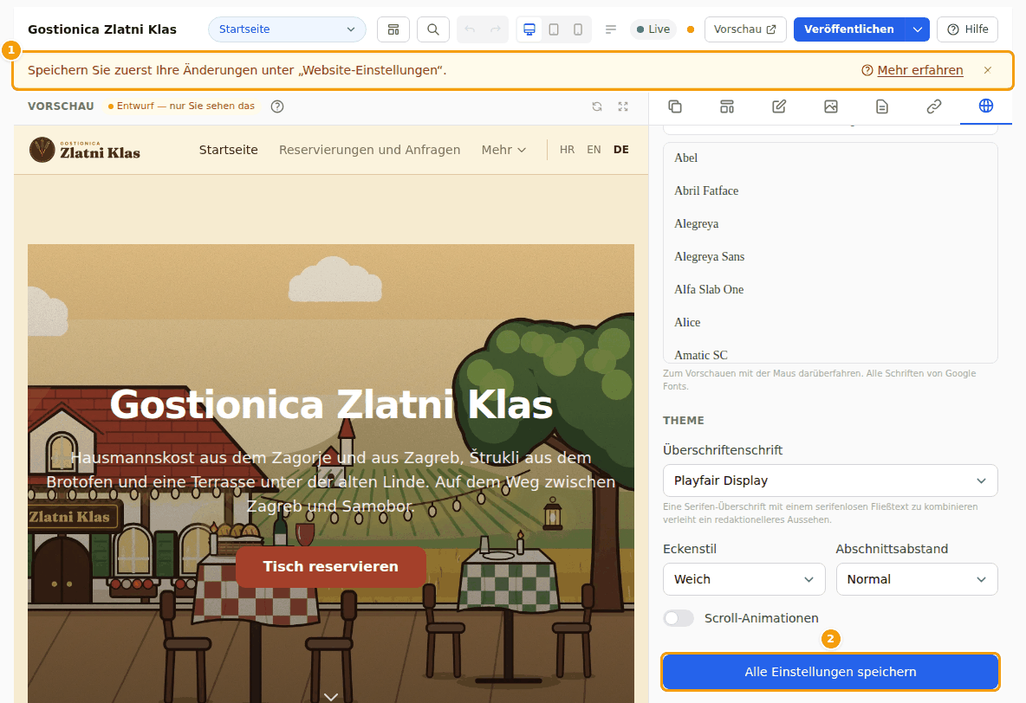Follow the Mehr erfahren link
Screen dimensions: 1026x703
click(919, 70)
